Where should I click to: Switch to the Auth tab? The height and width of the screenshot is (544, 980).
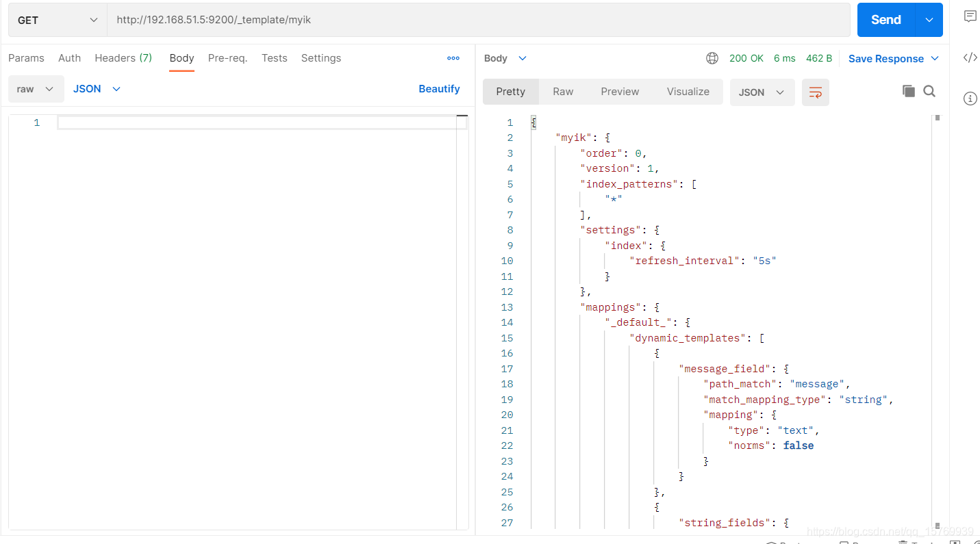[x=69, y=58]
